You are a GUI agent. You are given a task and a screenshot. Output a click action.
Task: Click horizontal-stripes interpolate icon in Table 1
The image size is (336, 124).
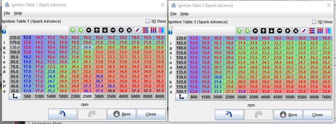[145, 30]
